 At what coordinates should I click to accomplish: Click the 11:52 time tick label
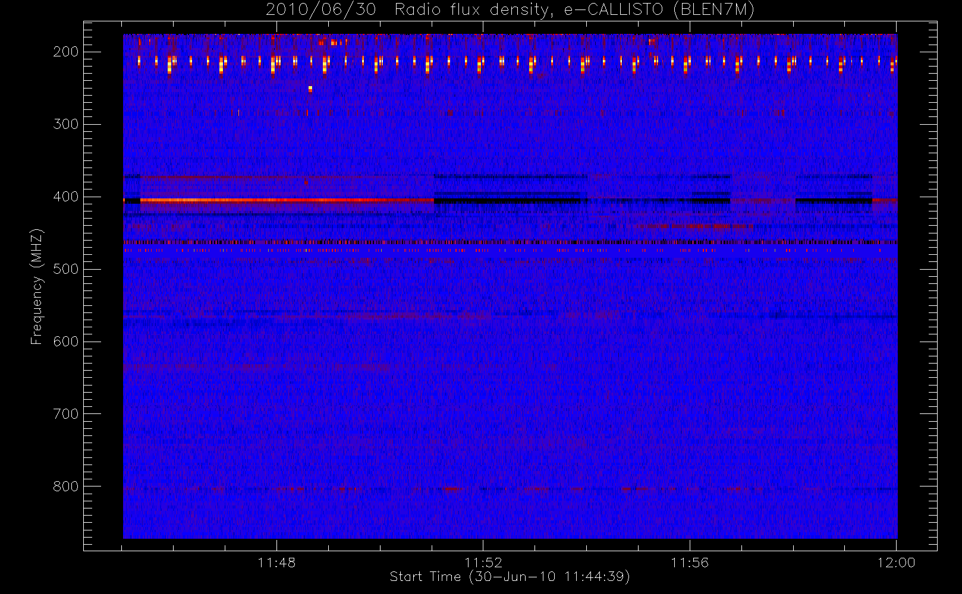coord(483,563)
